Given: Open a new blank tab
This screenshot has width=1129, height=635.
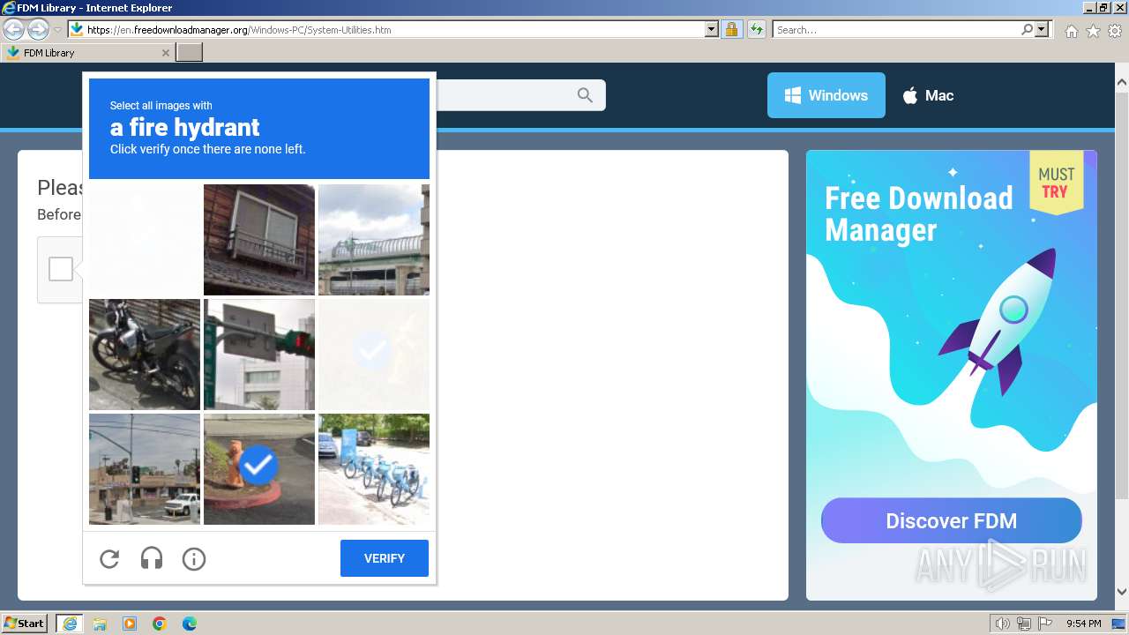Looking at the screenshot, I should point(190,53).
